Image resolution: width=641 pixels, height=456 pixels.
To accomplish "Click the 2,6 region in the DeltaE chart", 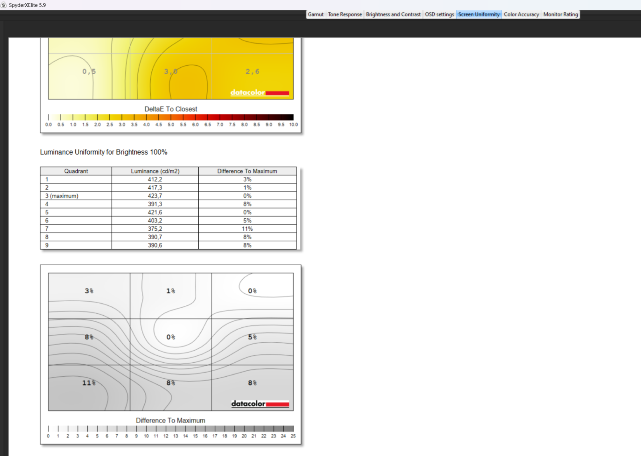I will [x=252, y=72].
